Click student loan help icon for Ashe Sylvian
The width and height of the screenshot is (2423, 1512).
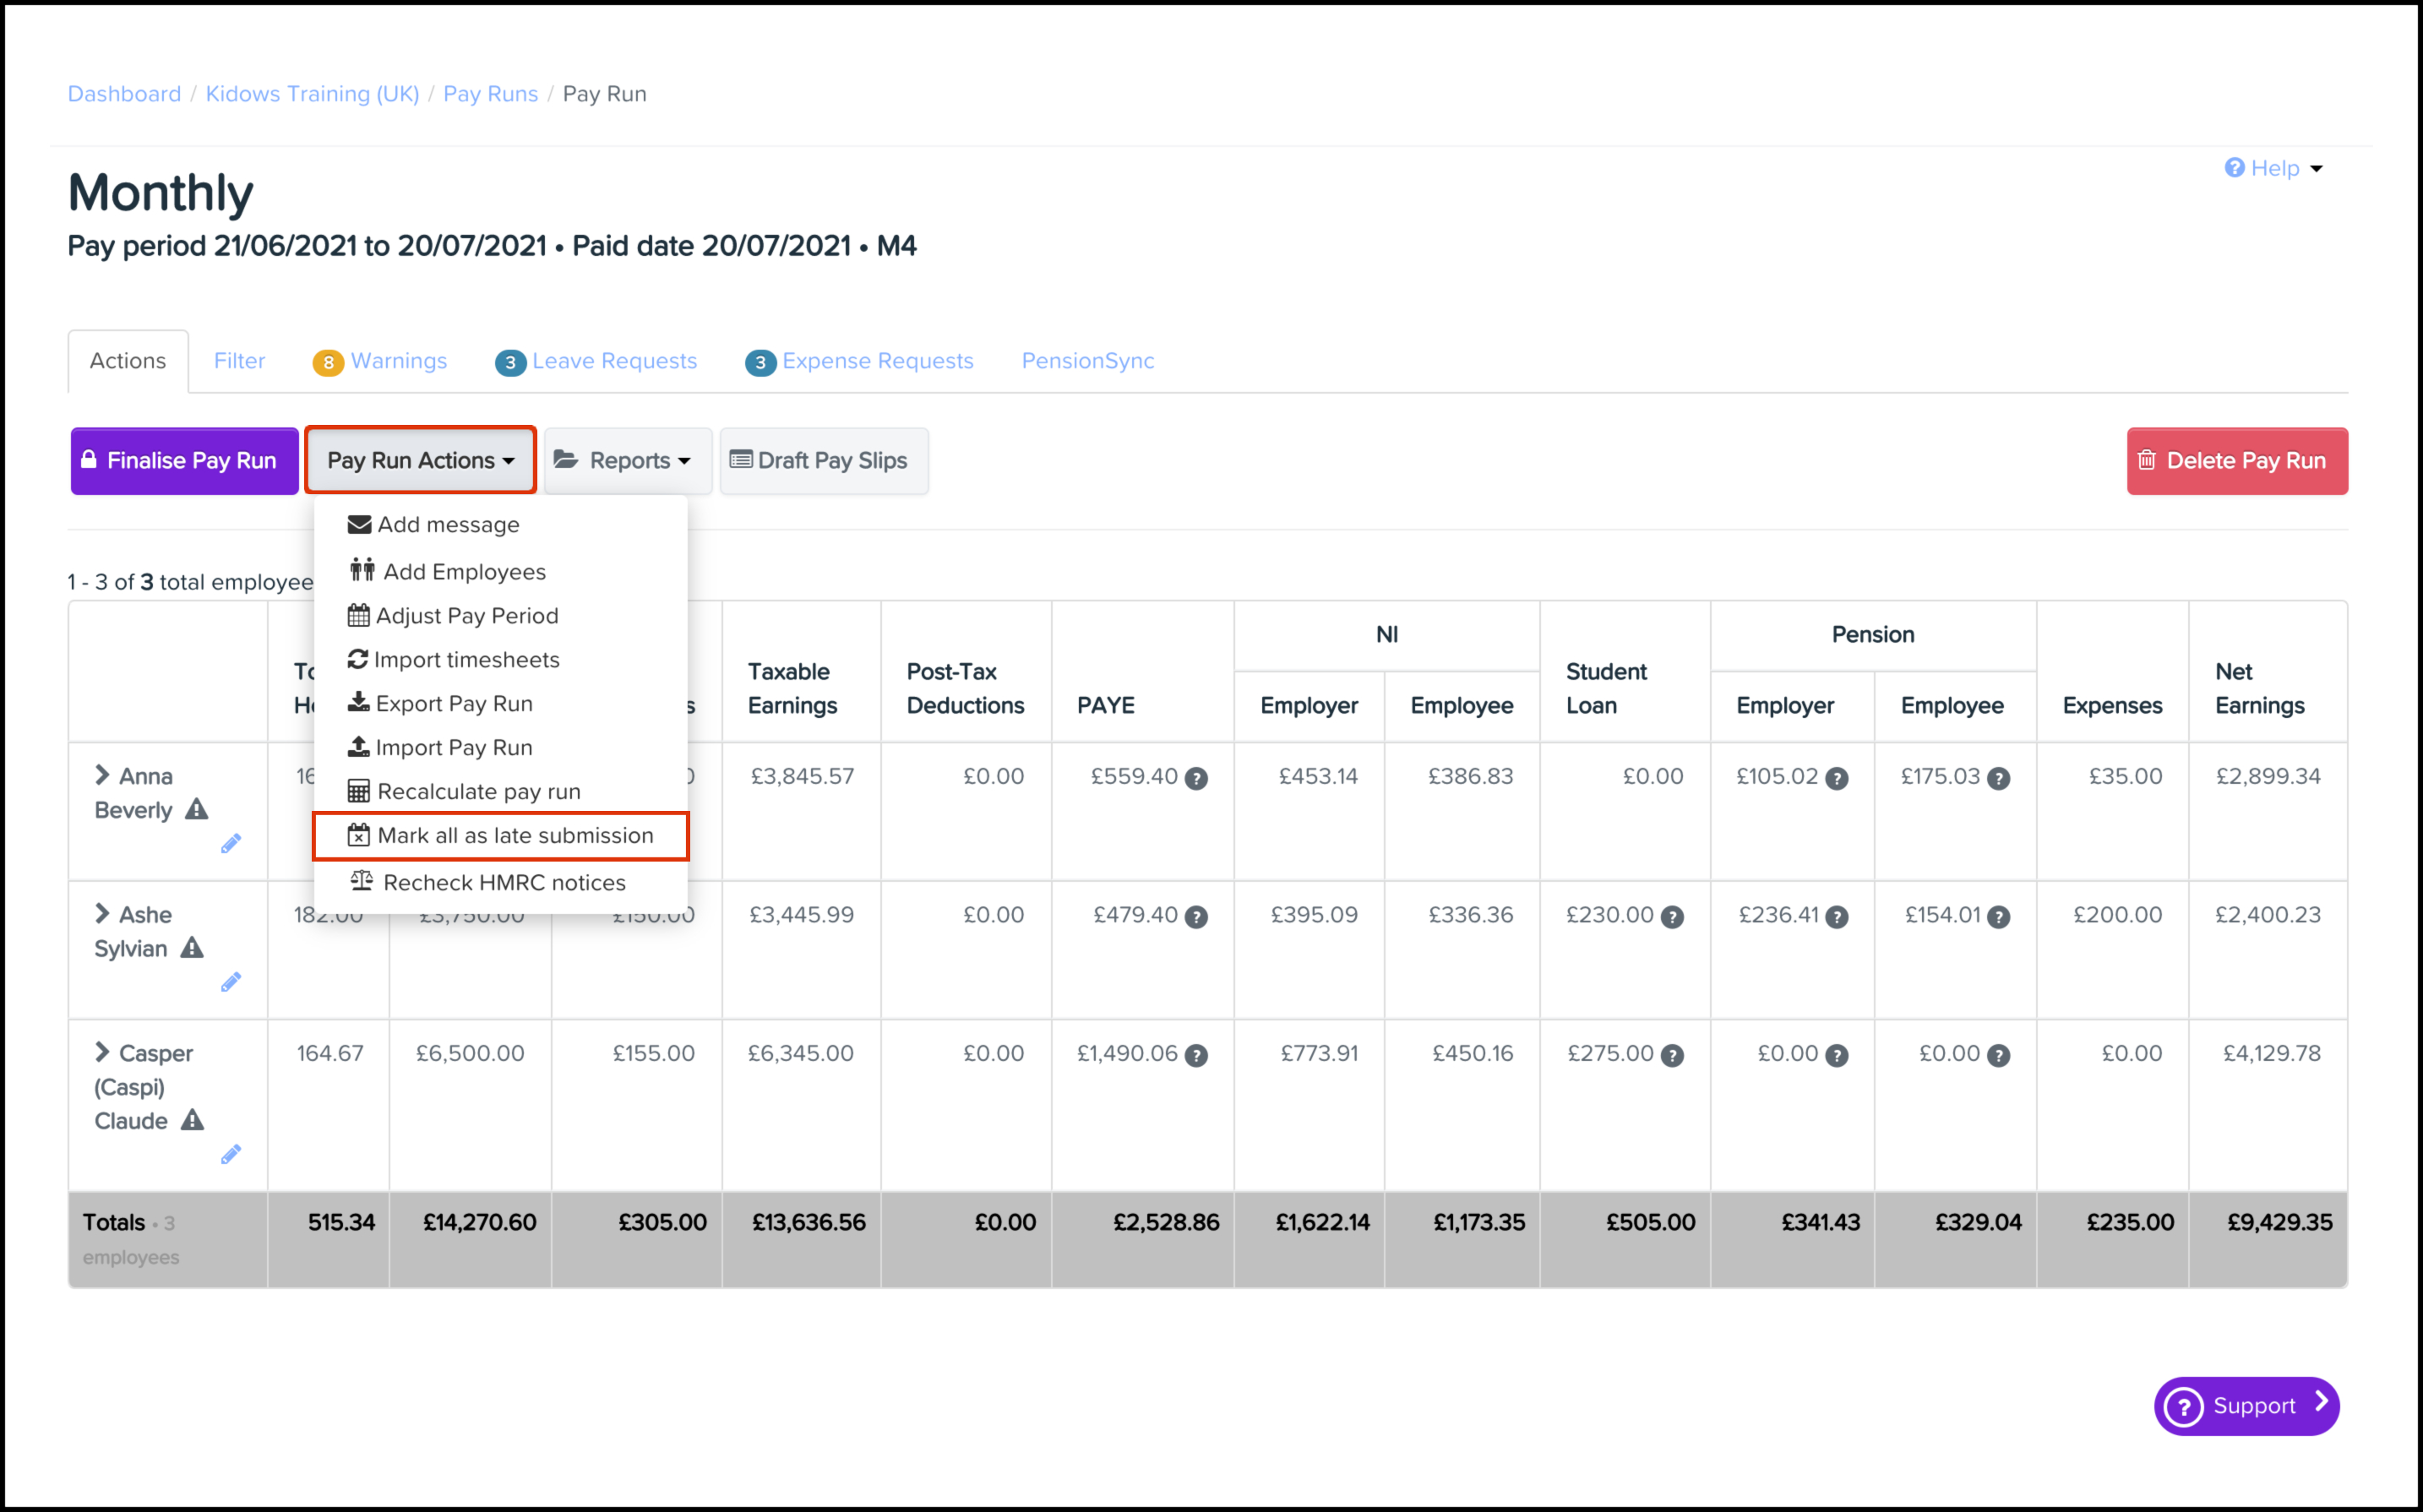(x=1672, y=917)
